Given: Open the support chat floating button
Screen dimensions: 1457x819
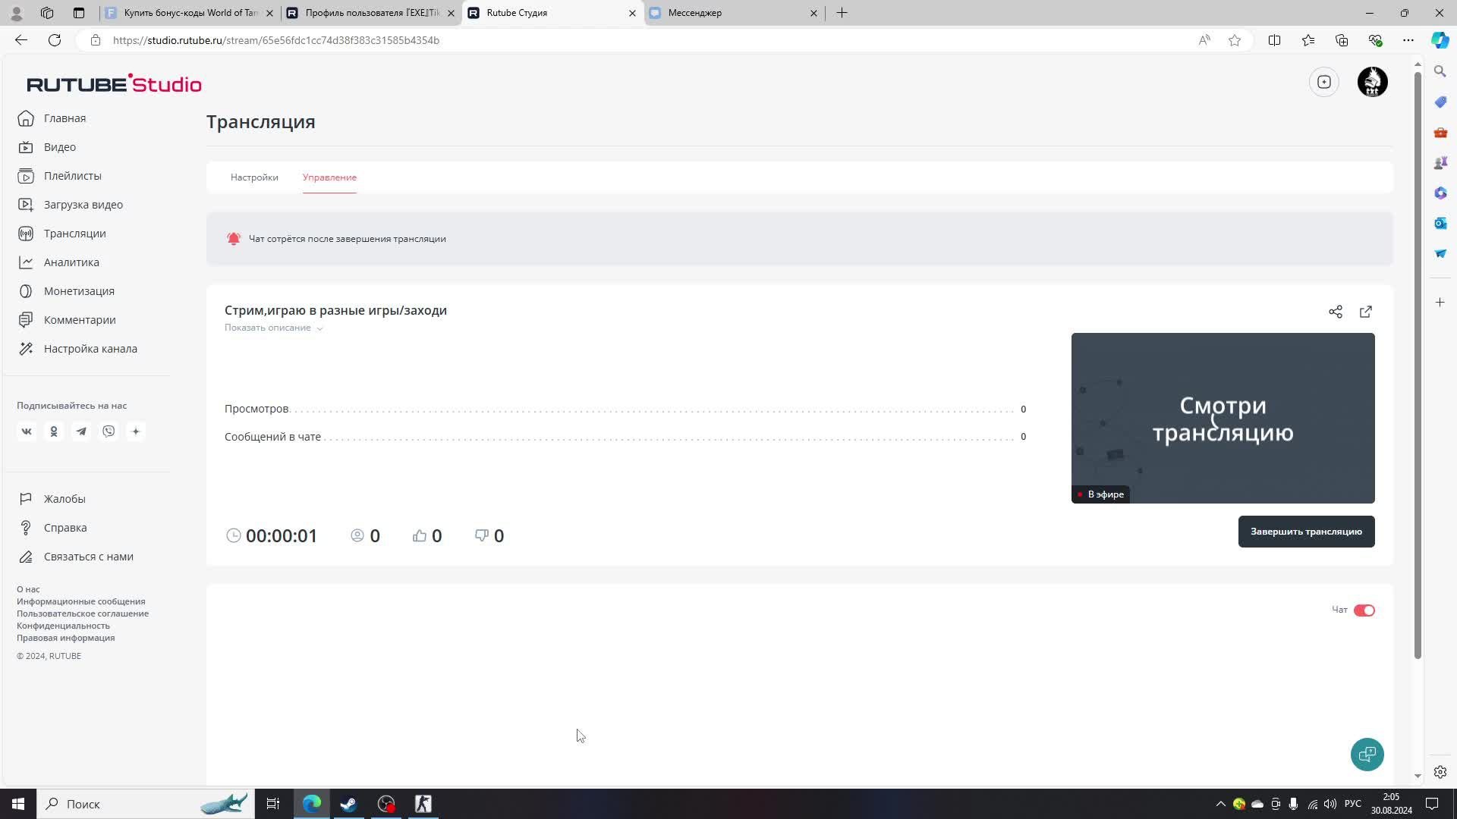Looking at the screenshot, I should (x=1367, y=755).
